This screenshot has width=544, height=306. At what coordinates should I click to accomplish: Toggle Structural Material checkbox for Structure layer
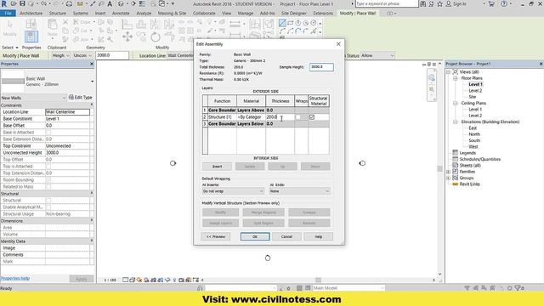click(312, 117)
